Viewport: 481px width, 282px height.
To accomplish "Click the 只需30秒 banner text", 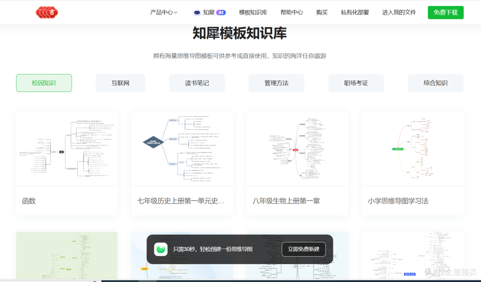I will pos(213,249).
